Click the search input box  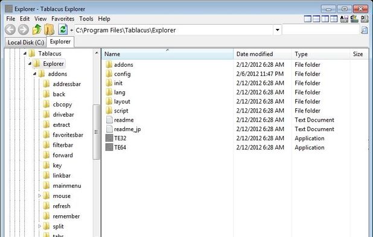(321, 30)
